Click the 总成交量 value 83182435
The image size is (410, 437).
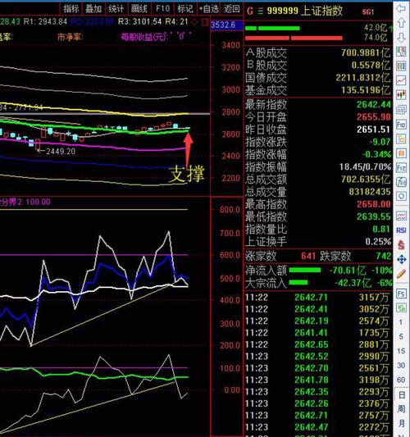(x=370, y=192)
